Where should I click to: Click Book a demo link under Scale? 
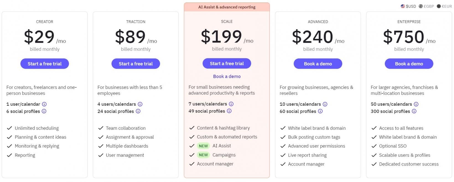227,76
